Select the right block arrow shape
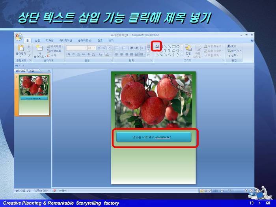 point(174,51)
